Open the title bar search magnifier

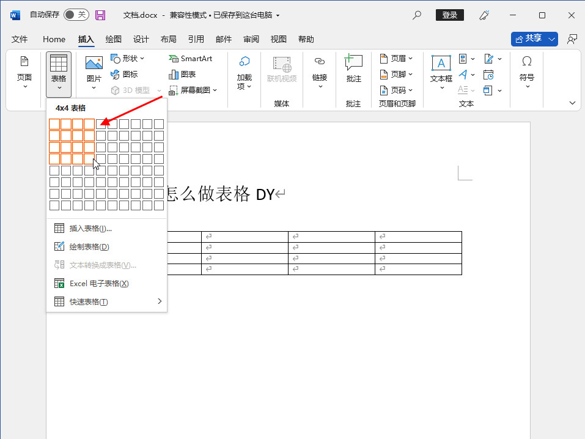tap(417, 15)
